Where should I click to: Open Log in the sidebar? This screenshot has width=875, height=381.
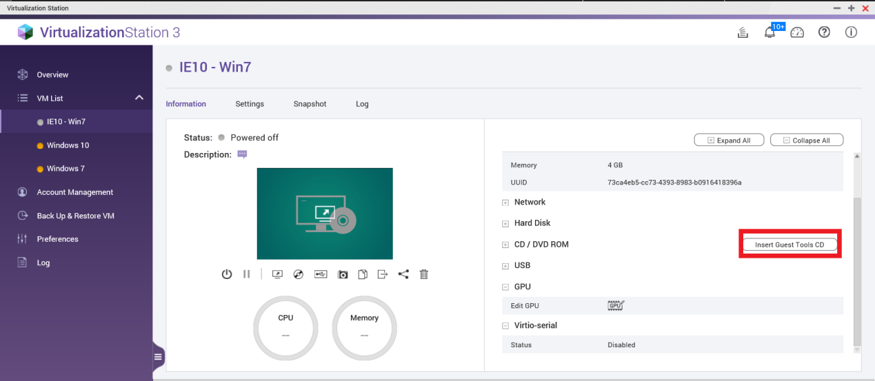pos(43,262)
